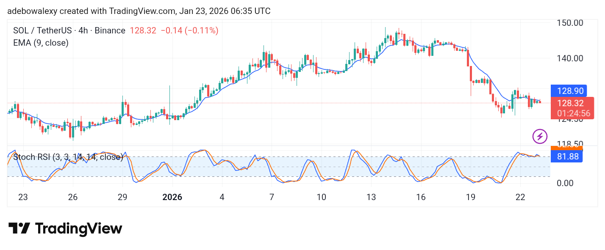Click the 29 date label on time axis

coord(122,198)
